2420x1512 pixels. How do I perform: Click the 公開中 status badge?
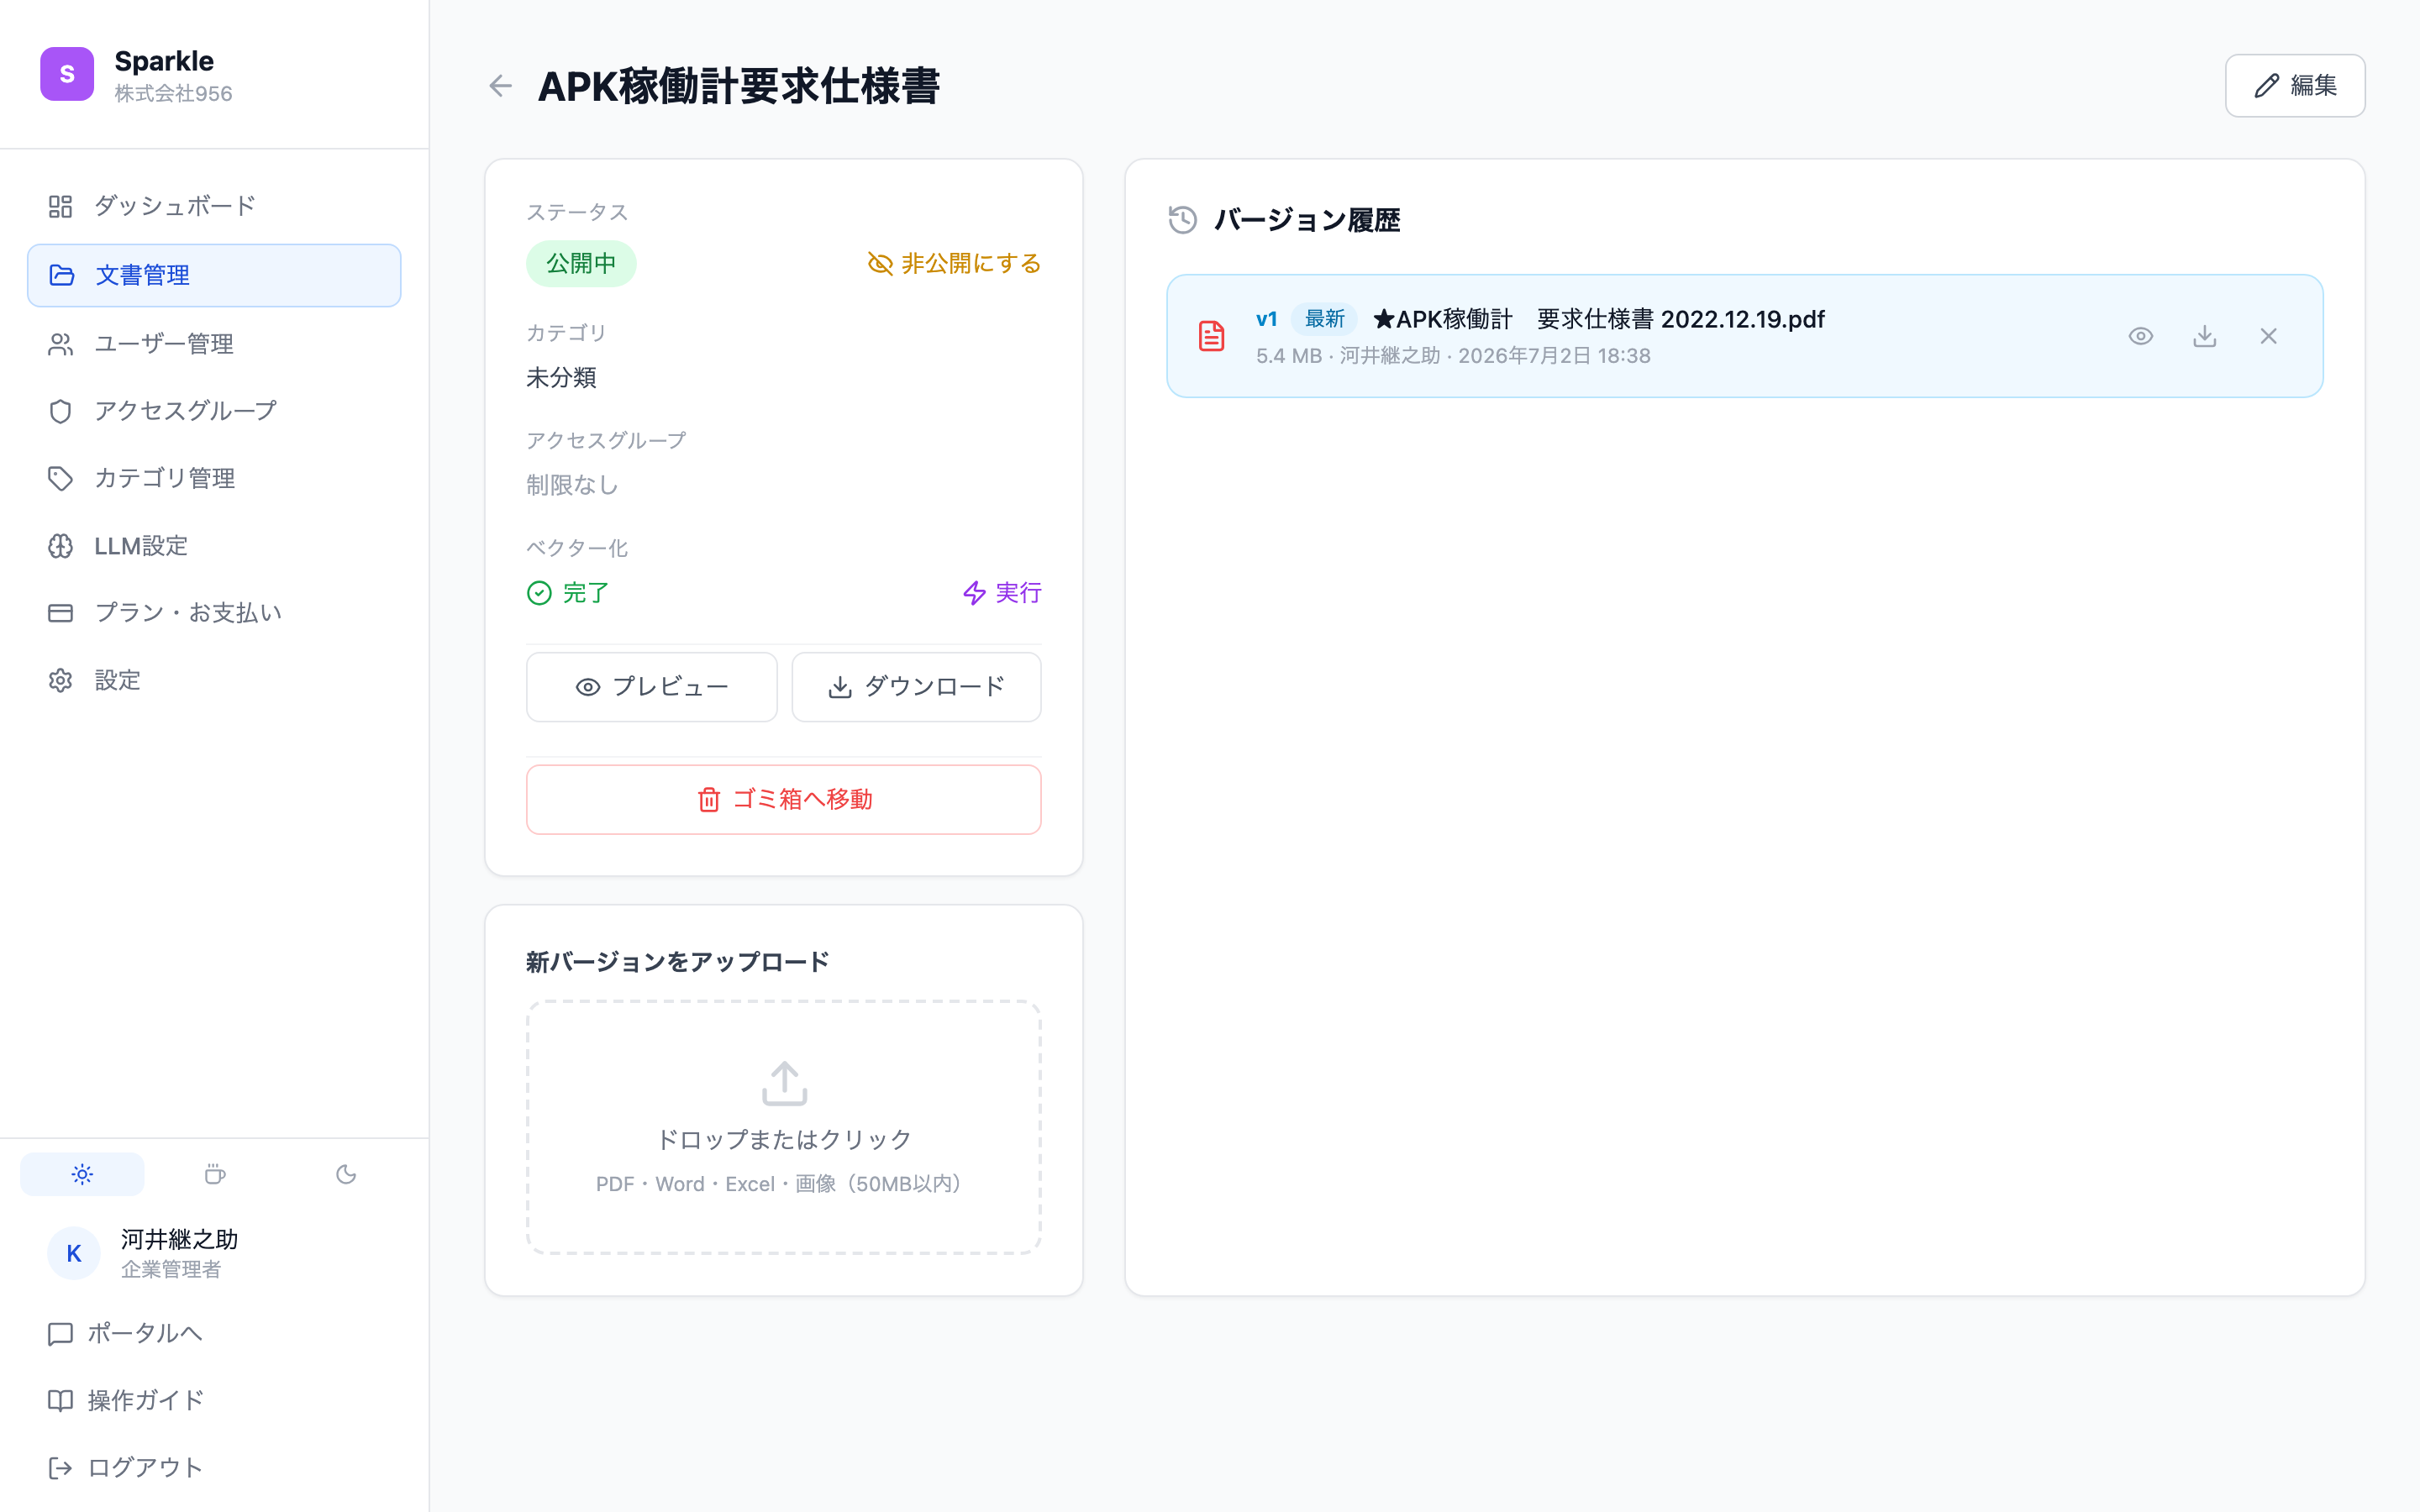tap(581, 263)
